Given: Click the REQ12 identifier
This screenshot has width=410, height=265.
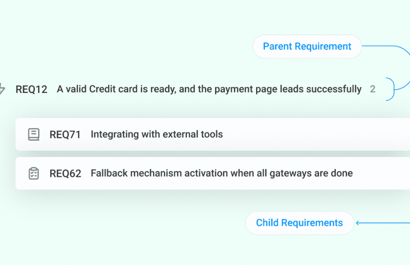Looking at the screenshot, I should 31,89.
